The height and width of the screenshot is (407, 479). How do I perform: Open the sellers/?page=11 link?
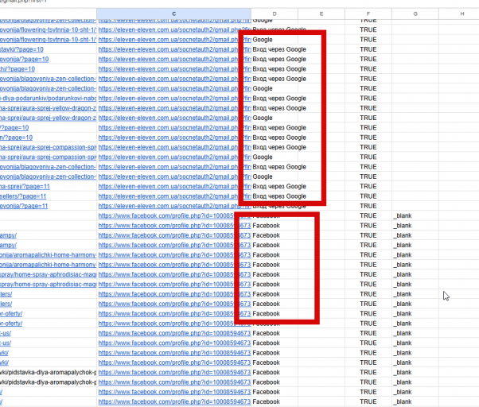(23, 196)
